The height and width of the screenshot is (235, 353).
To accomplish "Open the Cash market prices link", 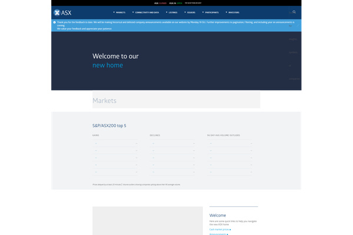I will coord(220,229).
